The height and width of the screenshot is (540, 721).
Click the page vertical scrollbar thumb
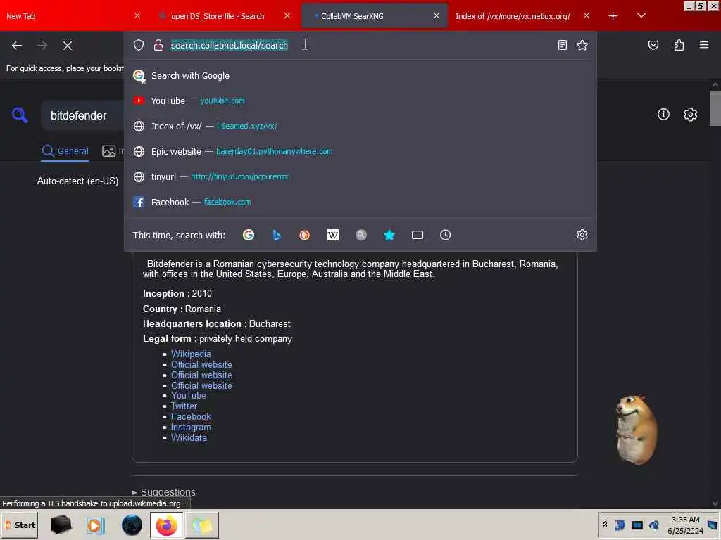pos(715,108)
